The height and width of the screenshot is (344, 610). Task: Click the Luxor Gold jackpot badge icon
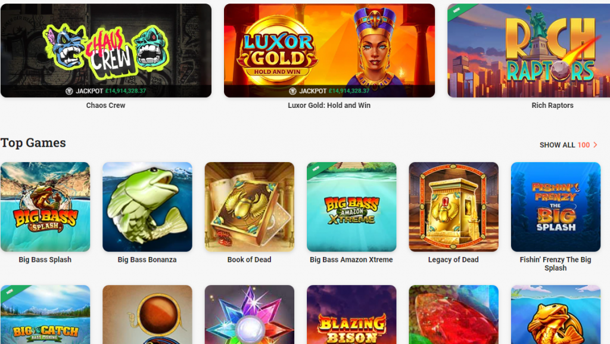click(x=292, y=91)
